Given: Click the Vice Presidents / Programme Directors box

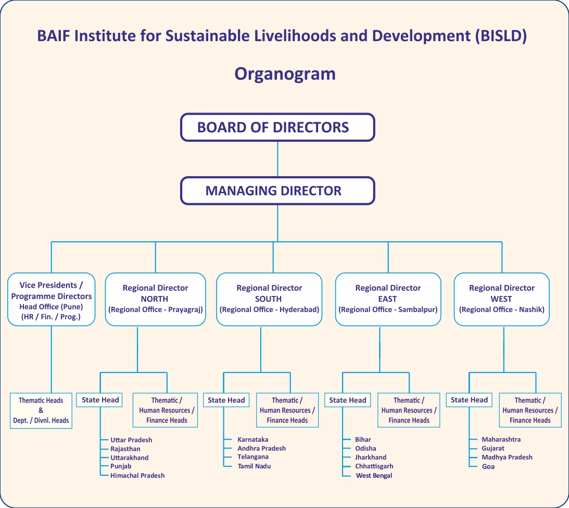Looking at the screenshot, I should click(x=51, y=299).
